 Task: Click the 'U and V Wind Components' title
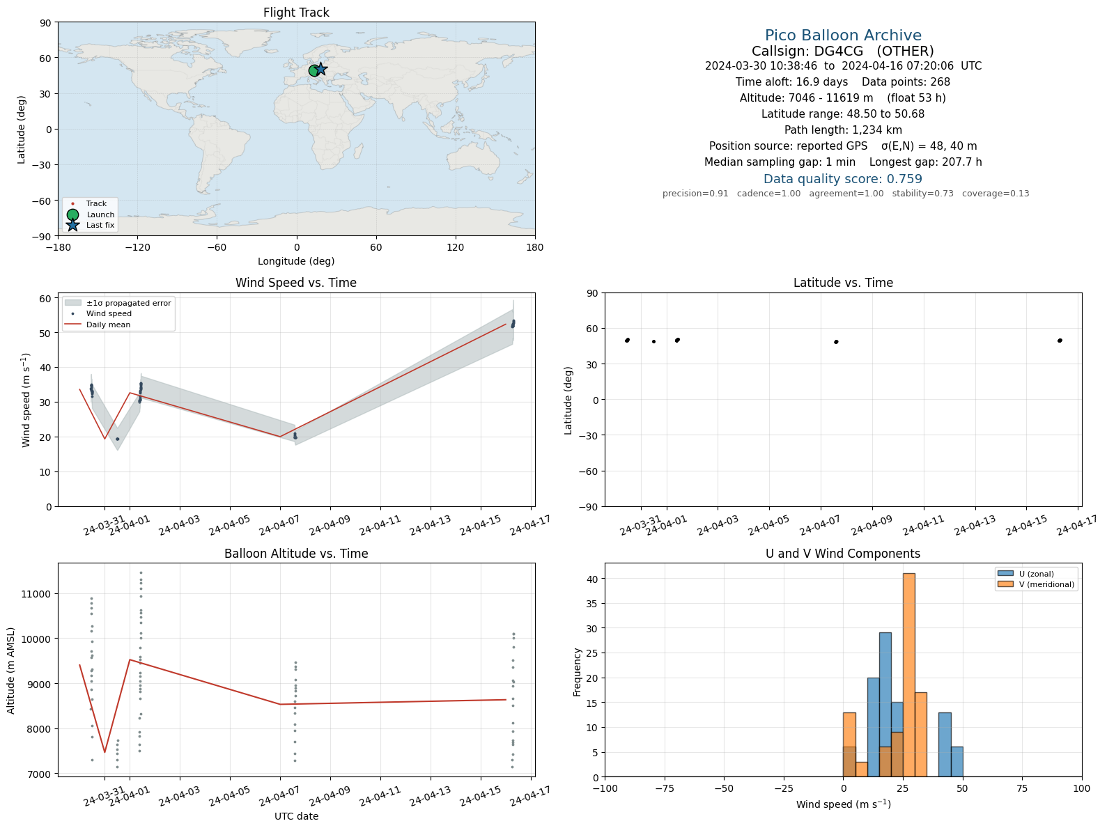(x=843, y=554)
